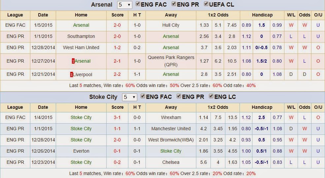Open Chelsea team link
The width and height of the screenshot is (325, 178).
[x=171, y=162]
